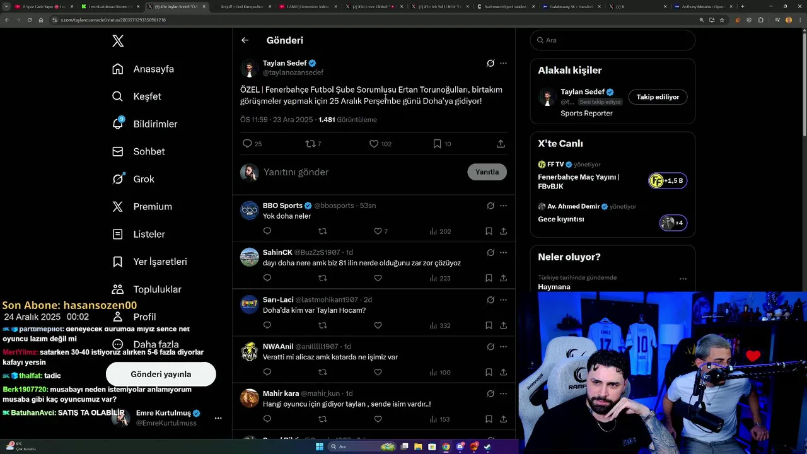Switch to Galatasaray SK browser tab
Screen dimensions: 807x454
572,6
